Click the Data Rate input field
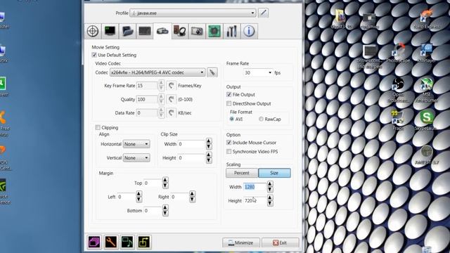 (x=147, y=112)
